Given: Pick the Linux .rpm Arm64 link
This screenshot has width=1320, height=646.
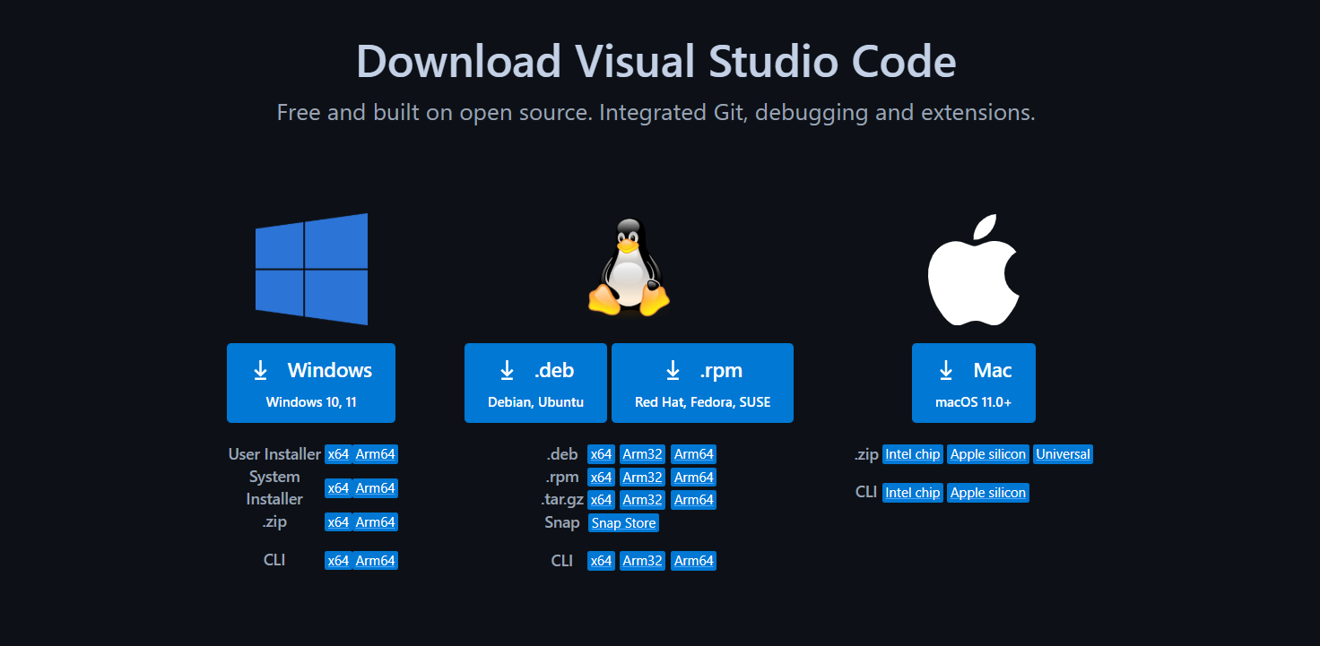Looking at the screenshot, I should click(x=694, y=478).
